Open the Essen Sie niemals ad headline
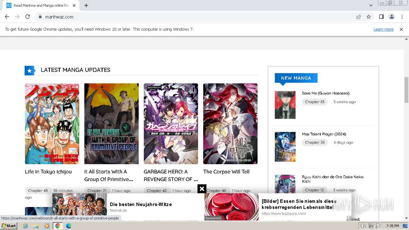The height and width of the screenshot is (230, 409). tap(299, 204)
